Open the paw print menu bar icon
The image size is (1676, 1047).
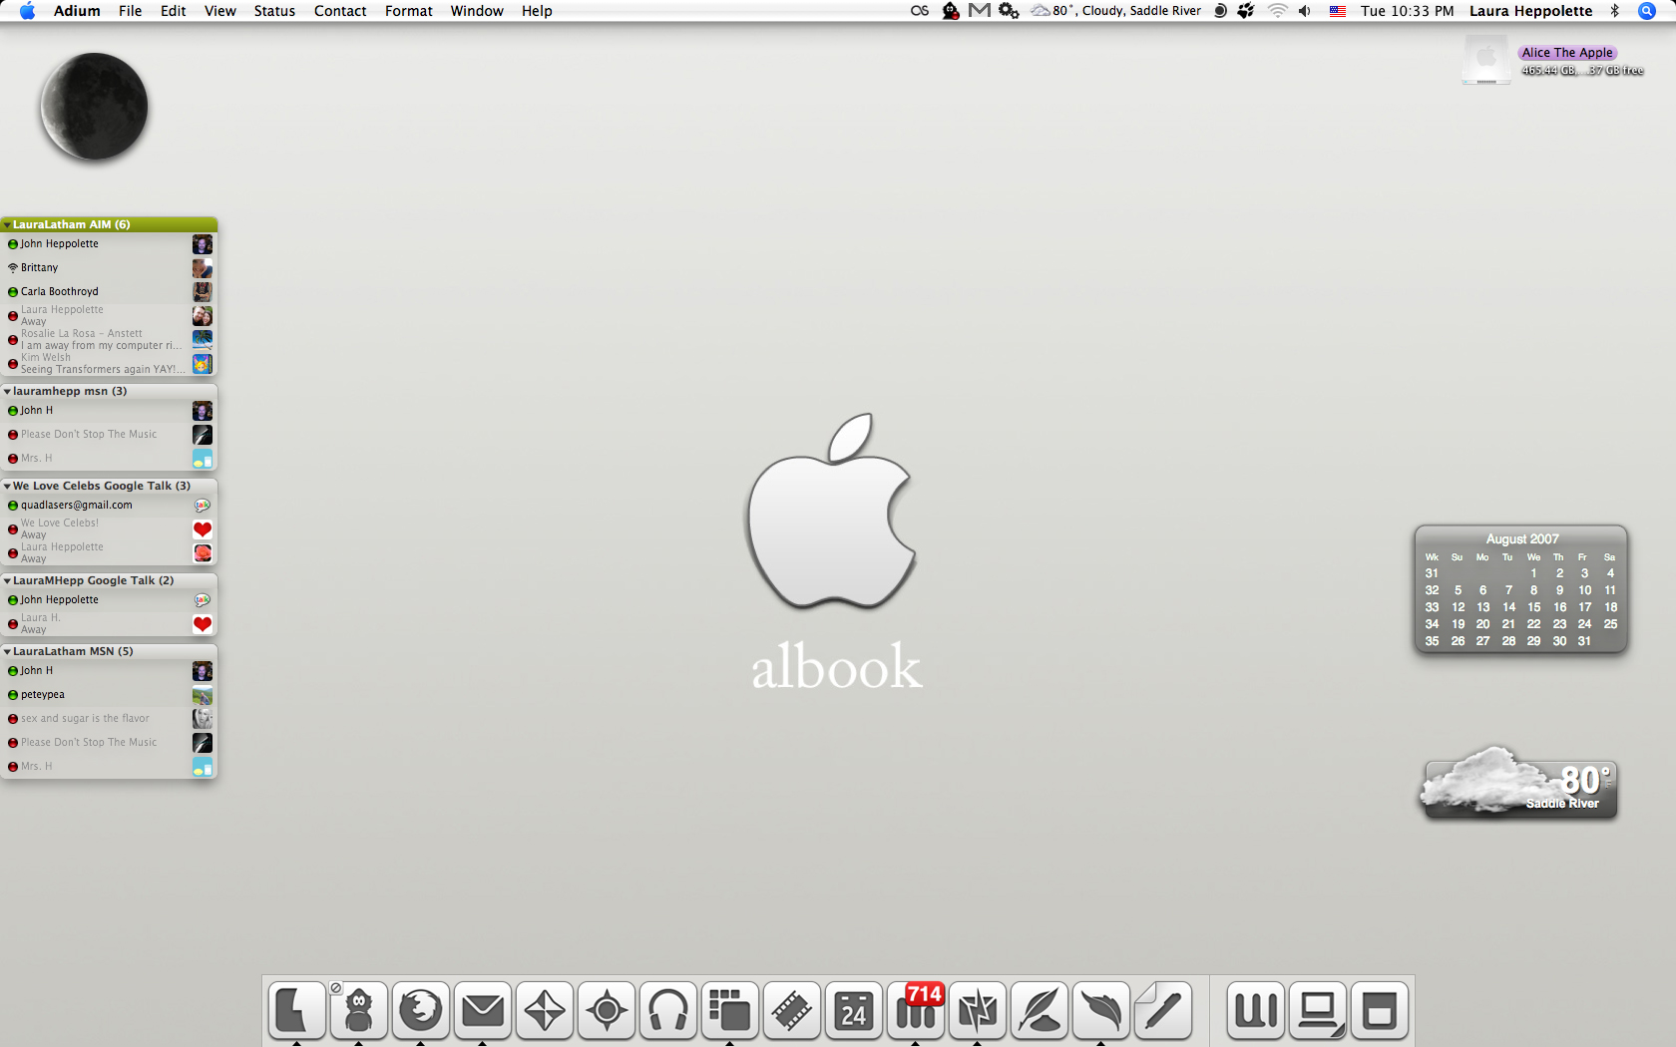click(1246, 11)
